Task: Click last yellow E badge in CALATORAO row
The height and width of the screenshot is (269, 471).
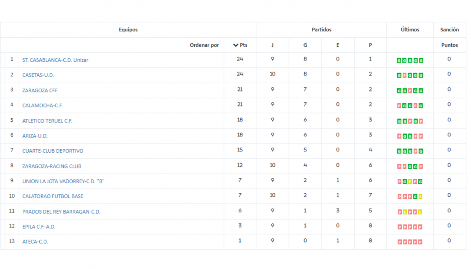Action: (x=420, y=197)
